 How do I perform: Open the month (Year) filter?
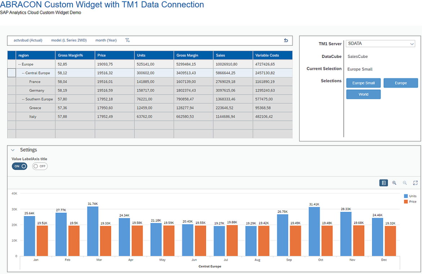(106, 40)
